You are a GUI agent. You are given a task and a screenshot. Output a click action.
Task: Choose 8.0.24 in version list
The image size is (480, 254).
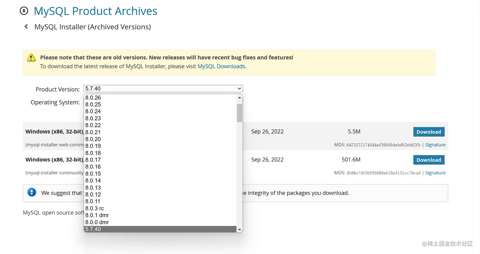point(160,111)
